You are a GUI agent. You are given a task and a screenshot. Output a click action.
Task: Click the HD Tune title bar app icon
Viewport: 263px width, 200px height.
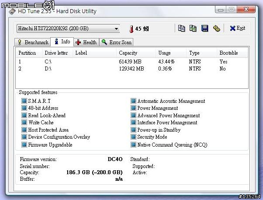[12, 12]
